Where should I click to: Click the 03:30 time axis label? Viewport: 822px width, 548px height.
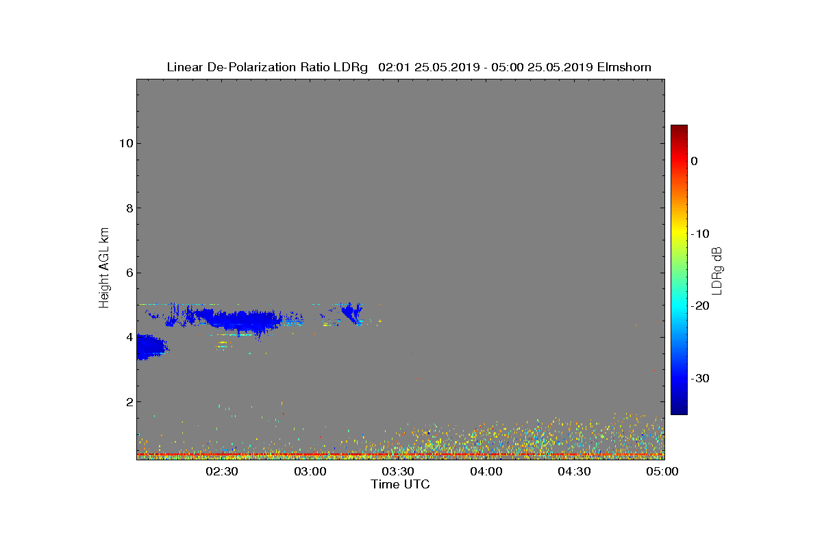399,472
